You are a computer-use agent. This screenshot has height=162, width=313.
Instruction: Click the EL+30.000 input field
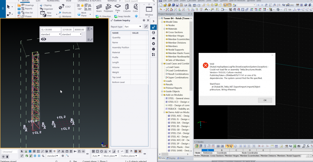click(x=50, y=30)
